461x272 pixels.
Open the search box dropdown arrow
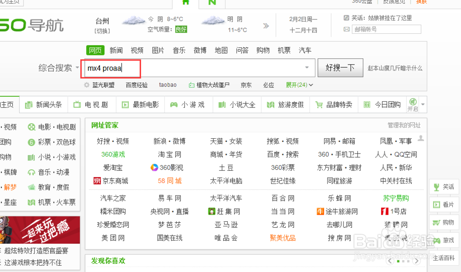click(x=306, y=68)
